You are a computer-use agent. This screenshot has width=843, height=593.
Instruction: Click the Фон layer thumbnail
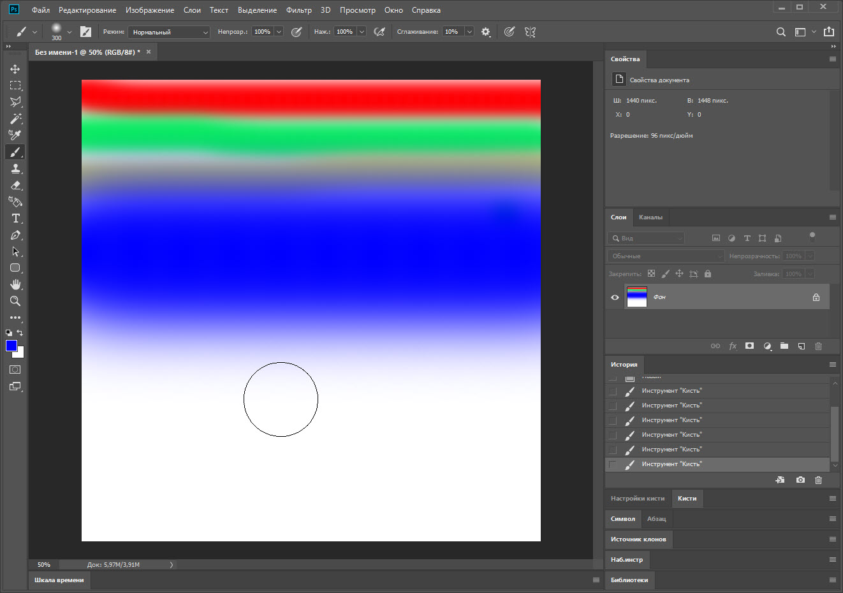637,297
